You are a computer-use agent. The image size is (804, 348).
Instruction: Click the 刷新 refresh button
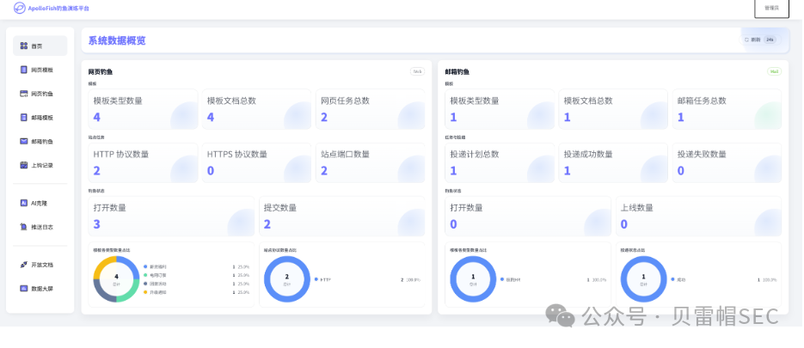coord(760,40)
